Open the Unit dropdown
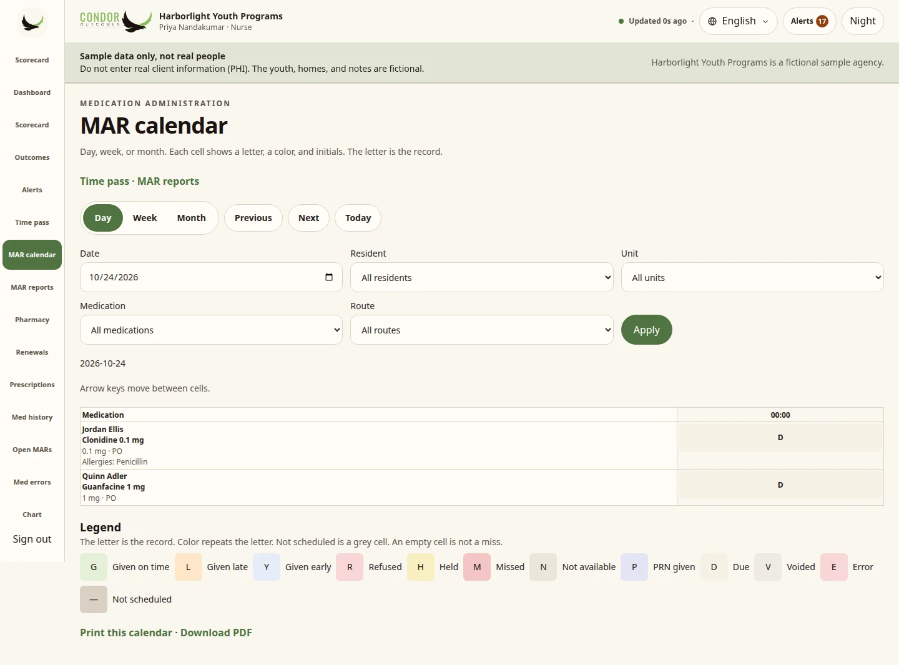Screen dimensions: 899x665 click(752, 277)
